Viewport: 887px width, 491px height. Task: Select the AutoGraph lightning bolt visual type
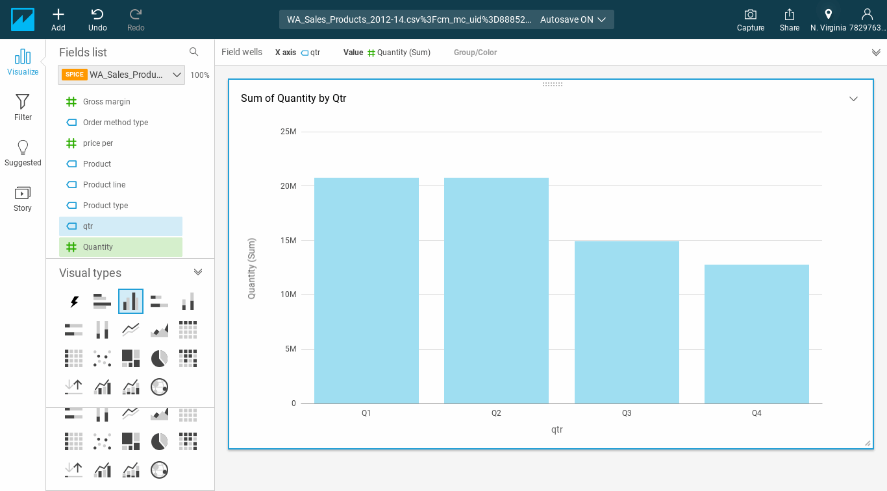tap(73, 301)
